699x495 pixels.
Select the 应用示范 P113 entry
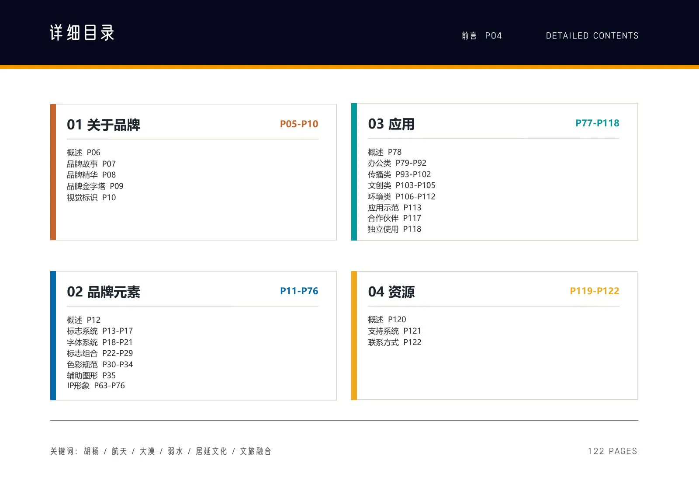click(394, 208)
